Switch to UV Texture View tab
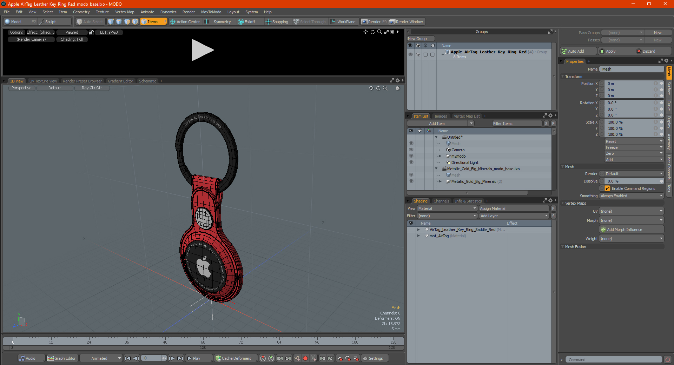Image resolution: width=674 pixels, height=365 pixels. tap(43, 81)
